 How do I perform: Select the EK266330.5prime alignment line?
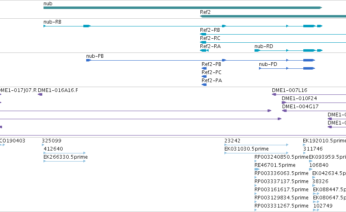point(64,161)
